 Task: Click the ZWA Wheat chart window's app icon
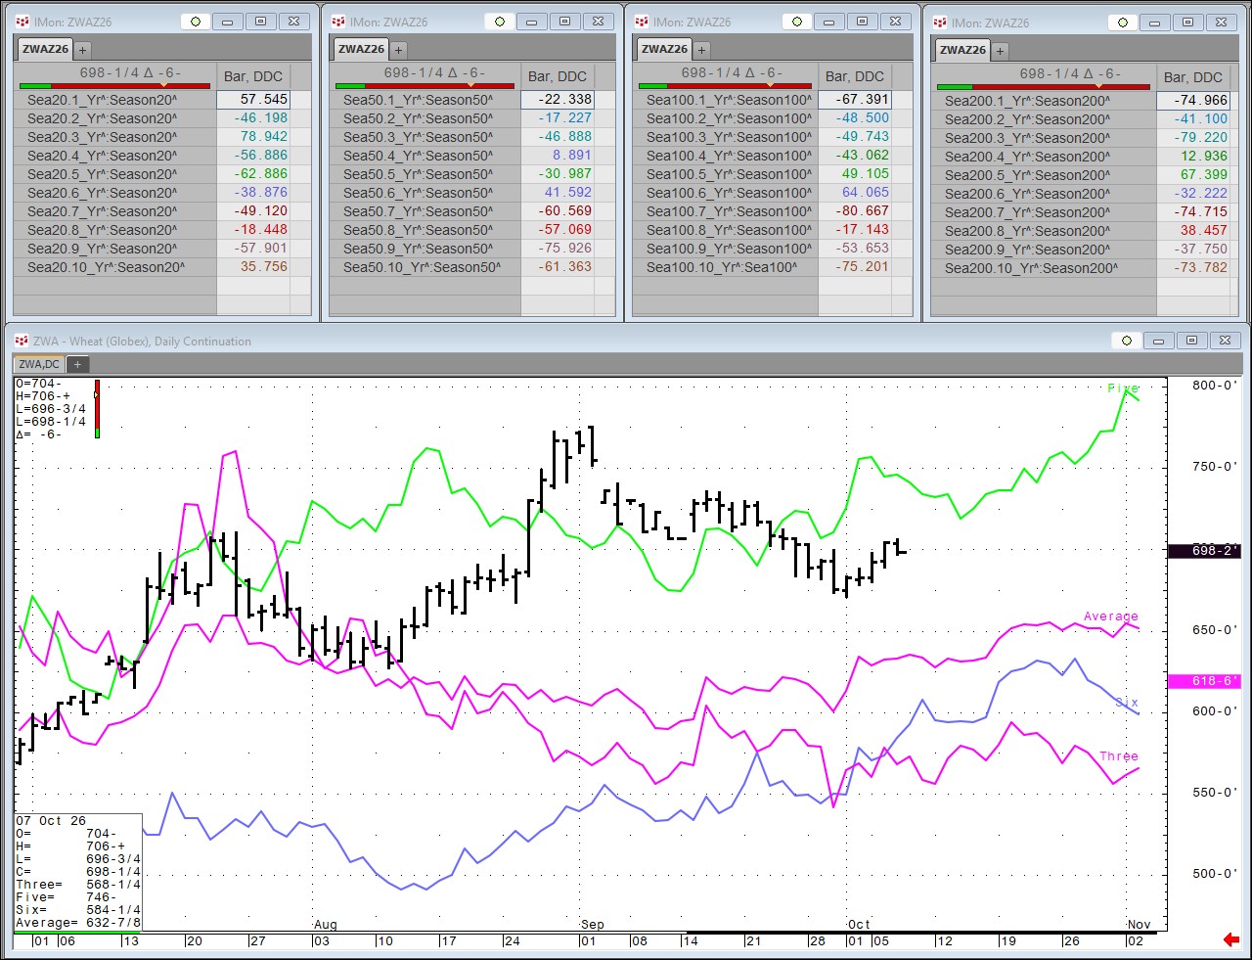click(x=22, y=341)
